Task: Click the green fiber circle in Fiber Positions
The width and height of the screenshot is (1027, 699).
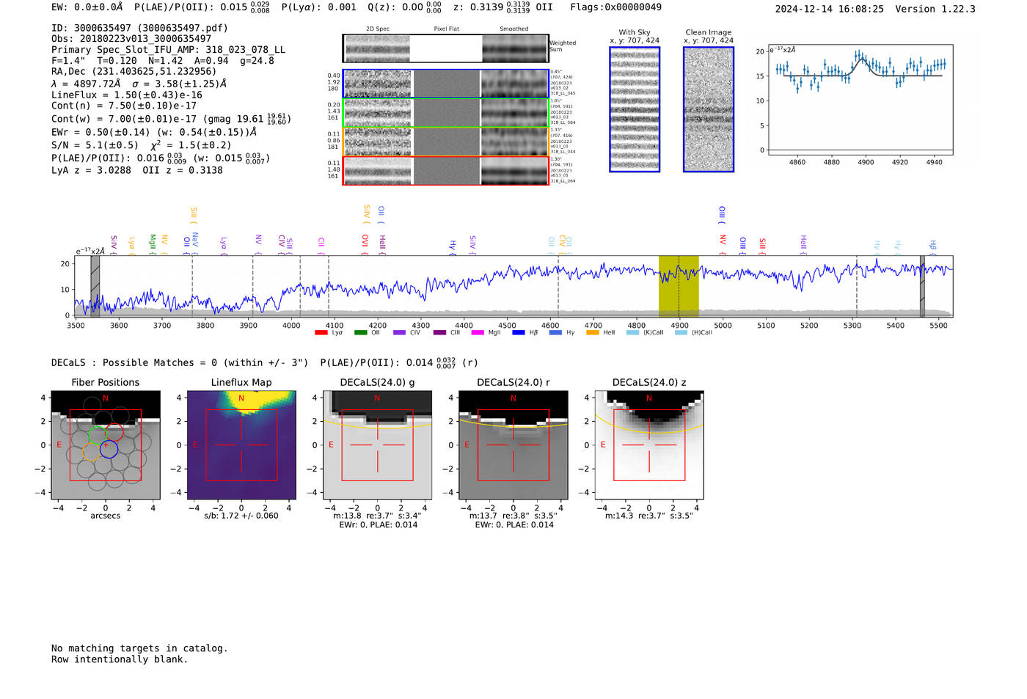Action: [x=98, y=436]
